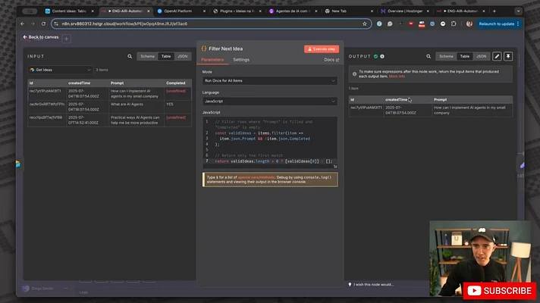Run the Execute step button

(x=322, y=48)
